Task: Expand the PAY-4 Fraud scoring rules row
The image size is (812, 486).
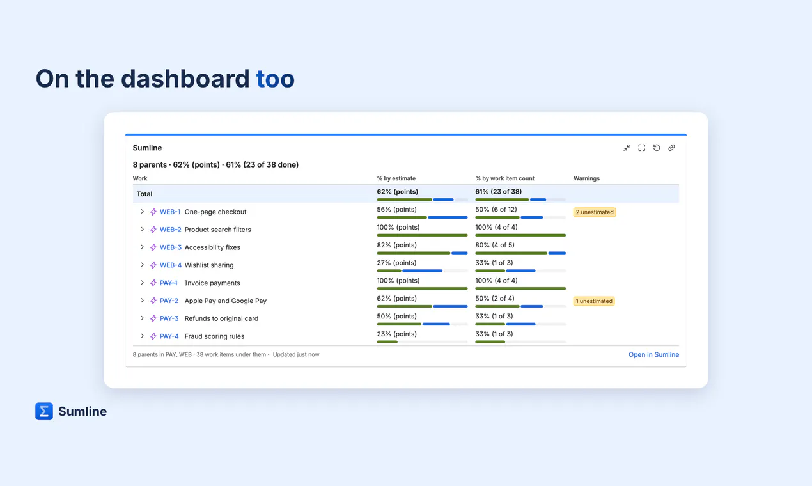Action: tap(142, 336)
